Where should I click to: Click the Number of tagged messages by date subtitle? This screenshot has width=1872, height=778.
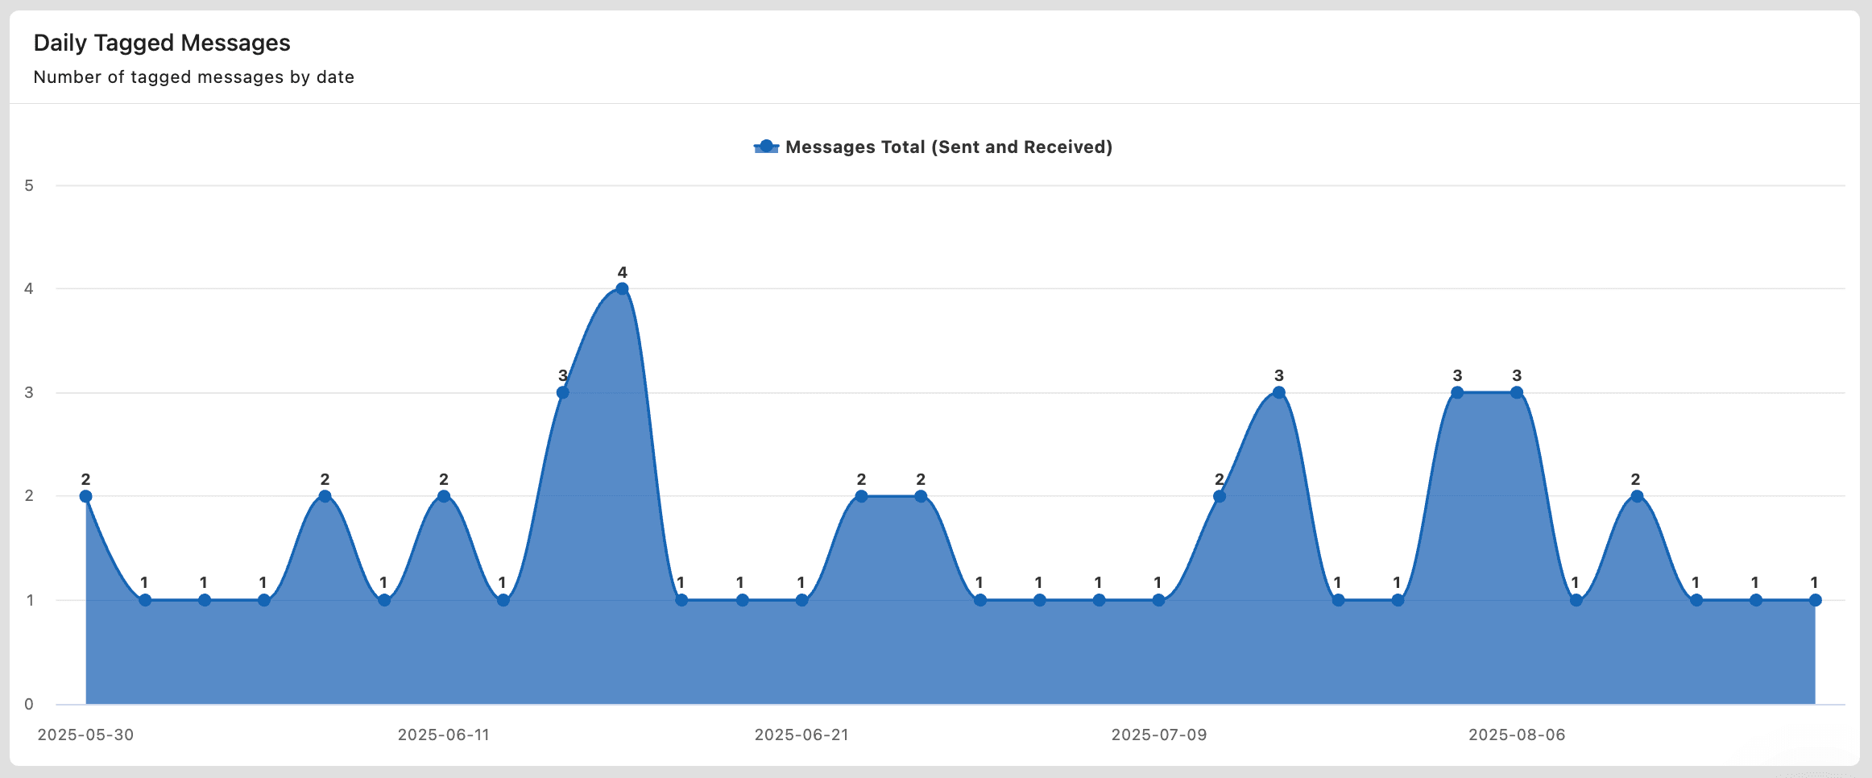click(194, 77)
